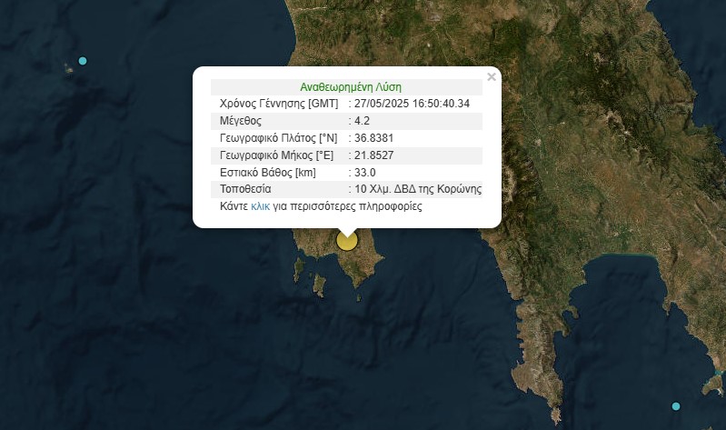Click the 'Τοποθεσία' label

pos(245,189)
